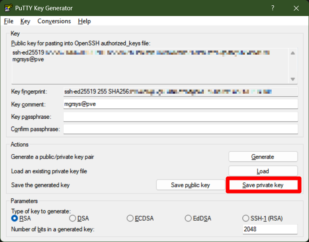Select ECDSA key type

pyautogui.click(x=140, y=218)
